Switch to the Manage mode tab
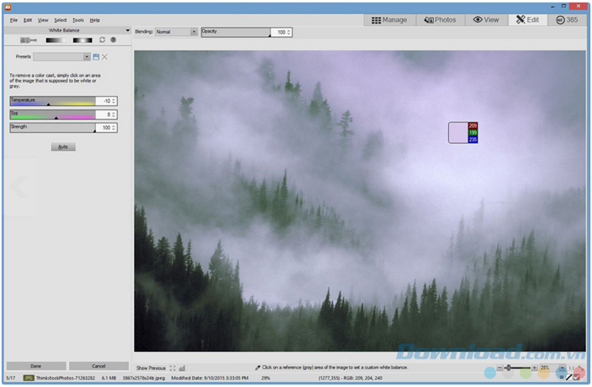 click(x=389, y=19)
